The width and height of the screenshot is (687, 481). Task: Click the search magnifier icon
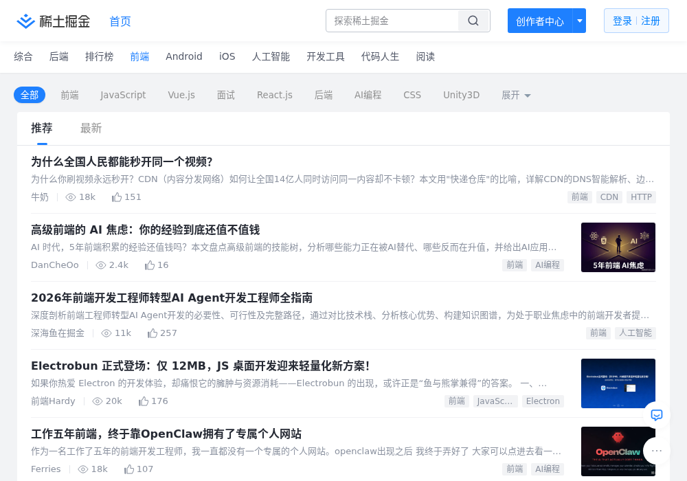point(473,21)
